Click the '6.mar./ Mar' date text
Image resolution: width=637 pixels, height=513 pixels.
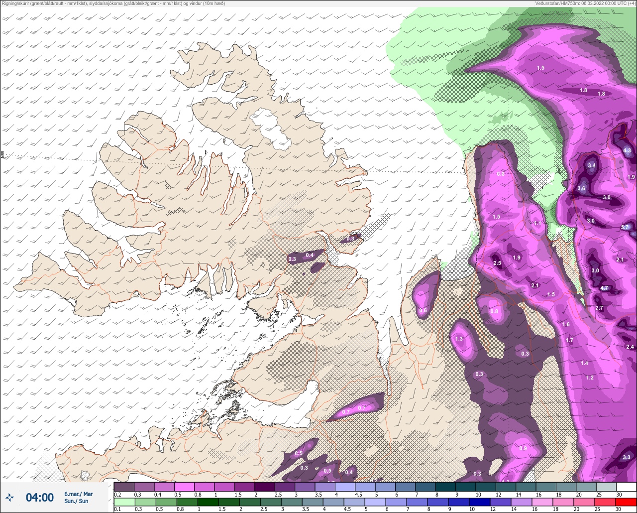tap(79, 494)
